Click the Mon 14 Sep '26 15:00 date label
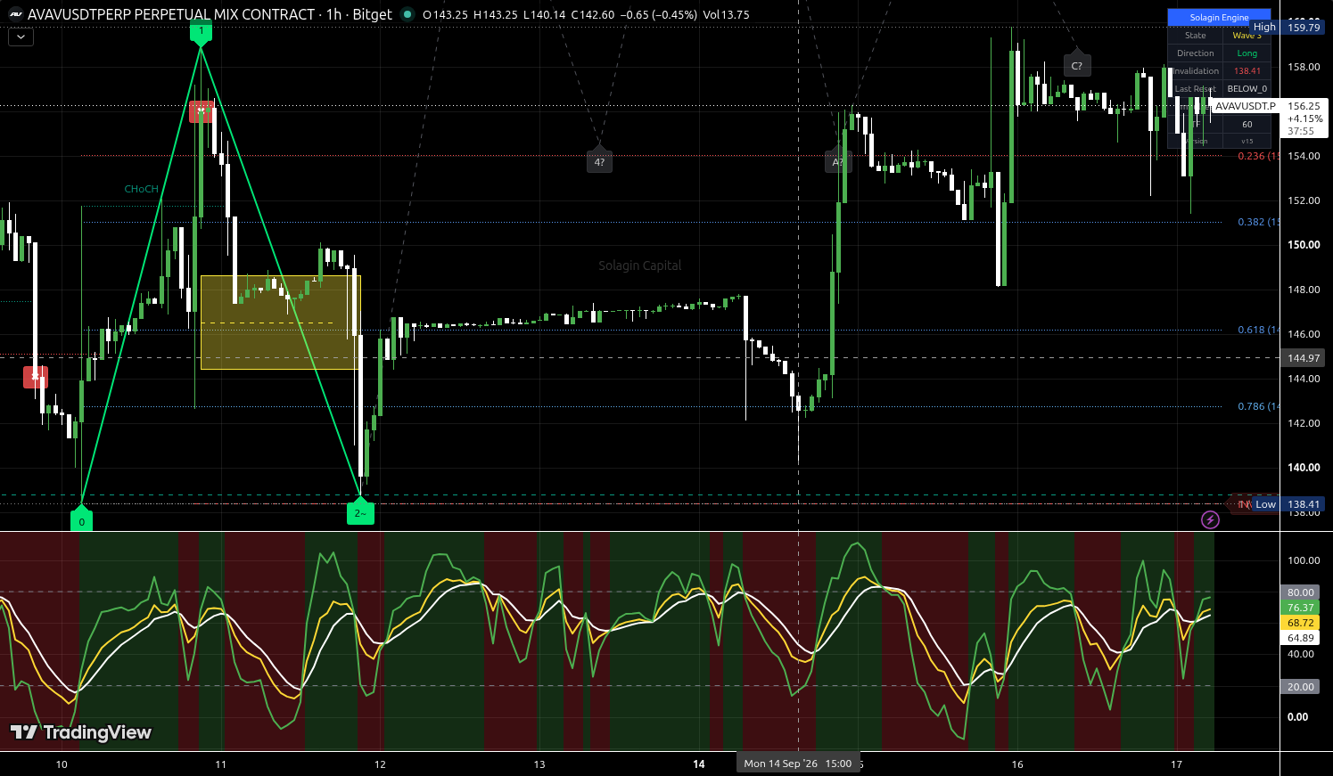1333x776 pixels. click(x=798, y=764)
